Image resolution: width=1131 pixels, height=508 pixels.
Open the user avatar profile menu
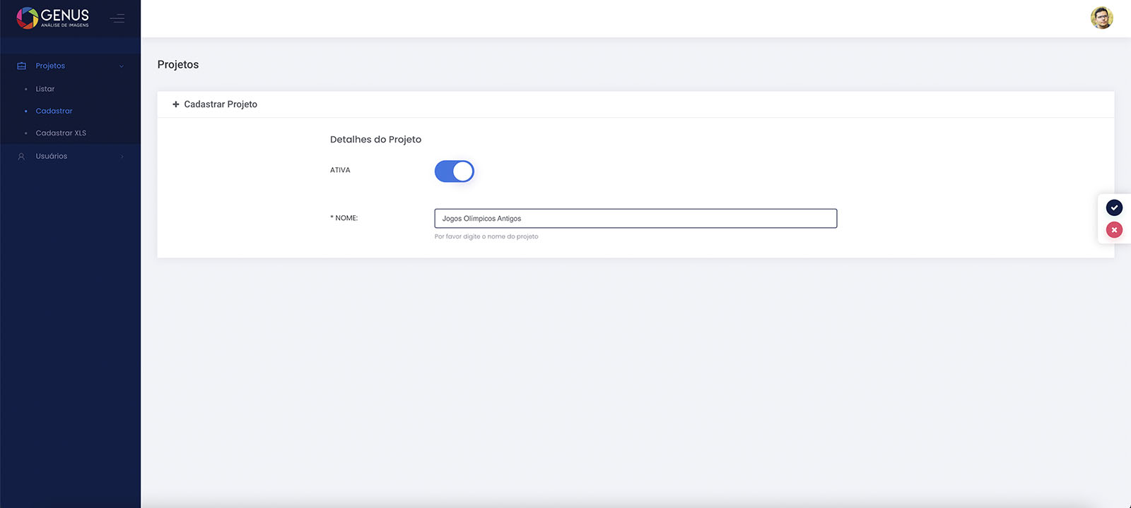click(x=1101, y=18)
